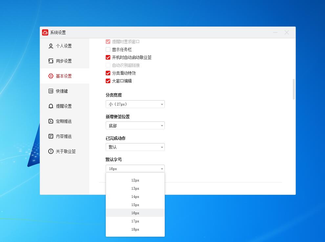This screenshot has width=325, height=242.
Task: Enable 显示任务栏 checkbox
Action: (x=108, y=49)
